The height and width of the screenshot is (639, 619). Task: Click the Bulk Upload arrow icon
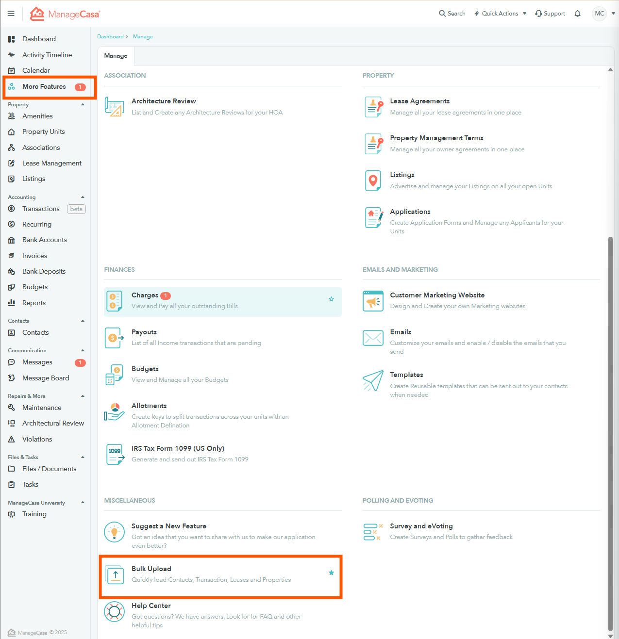tap(115, 575)
